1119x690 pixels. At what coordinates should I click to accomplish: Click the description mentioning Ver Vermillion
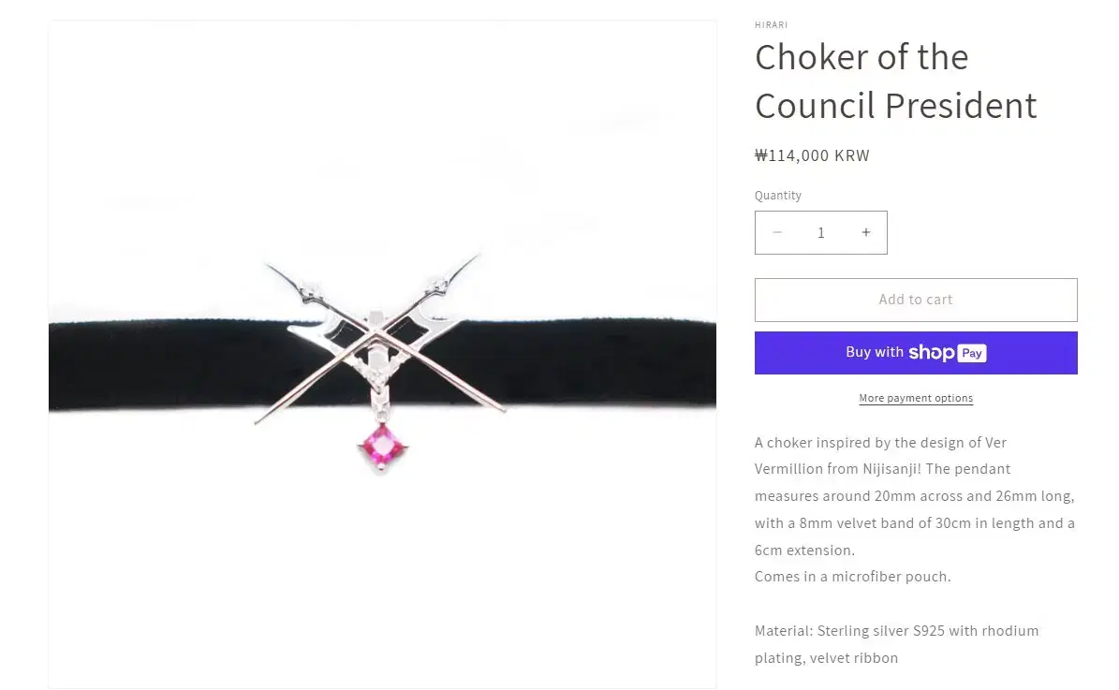(915, 496)
